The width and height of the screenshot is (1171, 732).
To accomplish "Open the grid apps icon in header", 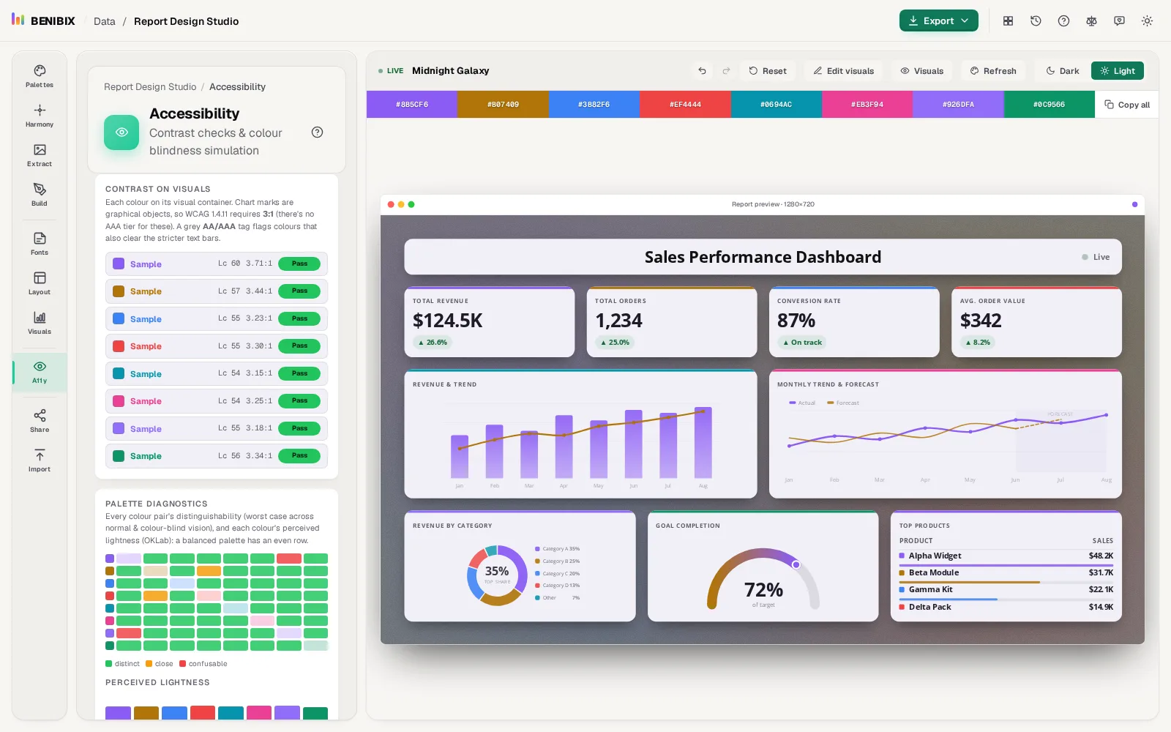I will coord(1008,21).
